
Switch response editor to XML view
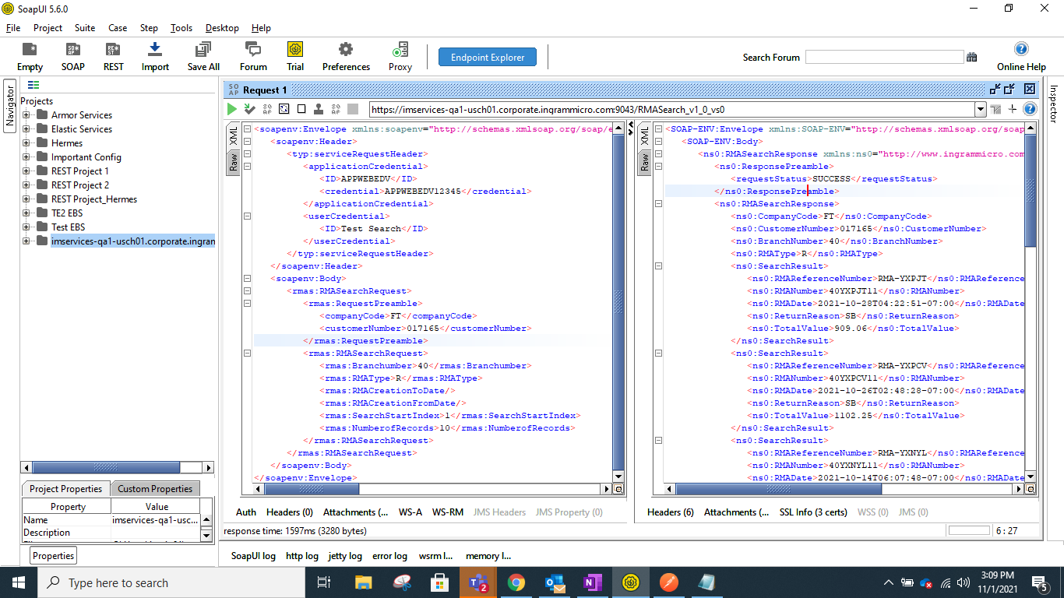pyautogui.click(x=644, y=135)
